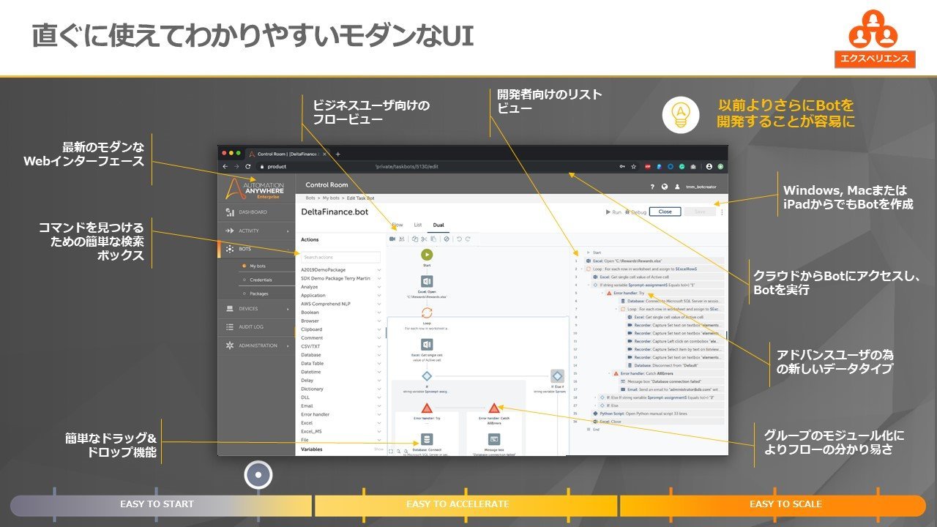The height and width of the screenshot is (527, 937).
Task: Select list row "Recorder: Capture Left click on combobox"
Action: pos(675,340)
